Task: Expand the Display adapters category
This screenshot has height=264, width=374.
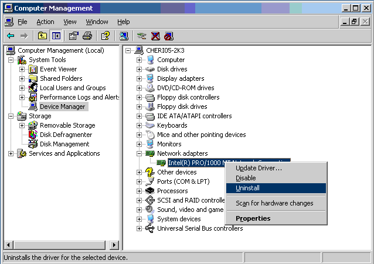Action: point(139,78)
